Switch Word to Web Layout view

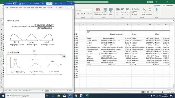coord(51,91)
